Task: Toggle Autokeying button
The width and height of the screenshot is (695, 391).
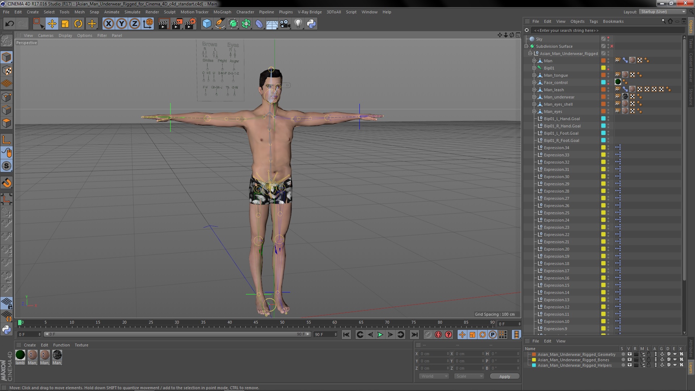Action: [438, 335]
